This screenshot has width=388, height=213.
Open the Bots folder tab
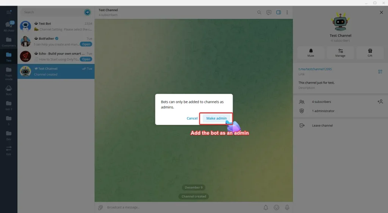pyautogui.click(x=9, y=90)
